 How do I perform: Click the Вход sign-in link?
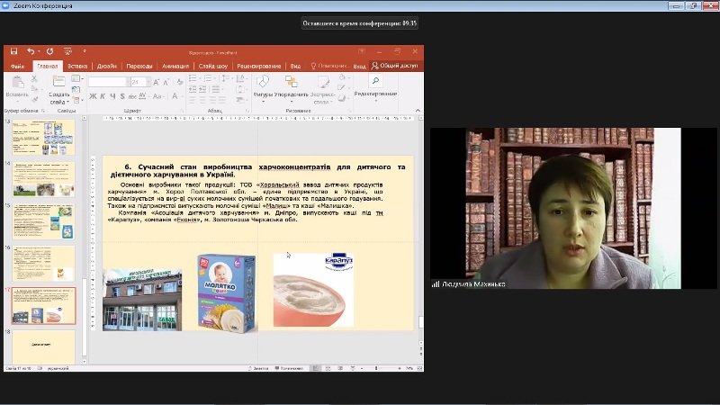[359, 66]
